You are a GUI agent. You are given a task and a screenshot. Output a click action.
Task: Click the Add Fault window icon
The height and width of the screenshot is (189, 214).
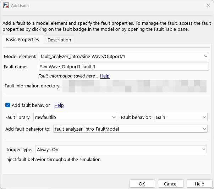click(x=6, y=5)
